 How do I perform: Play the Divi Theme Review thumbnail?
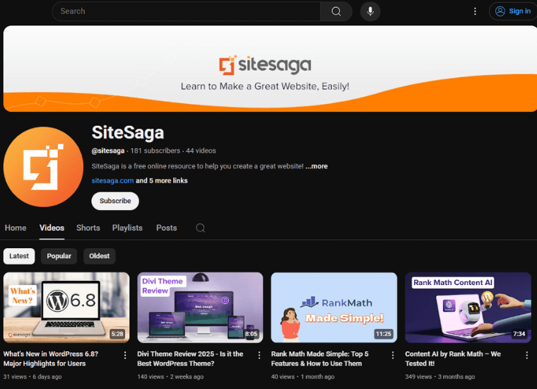tap(200, 308)
